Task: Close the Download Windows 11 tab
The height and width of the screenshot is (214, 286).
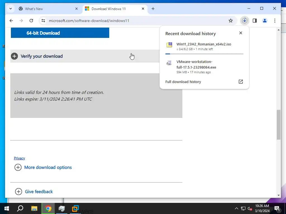Action: pyautogui.click(x=143, y=9)
